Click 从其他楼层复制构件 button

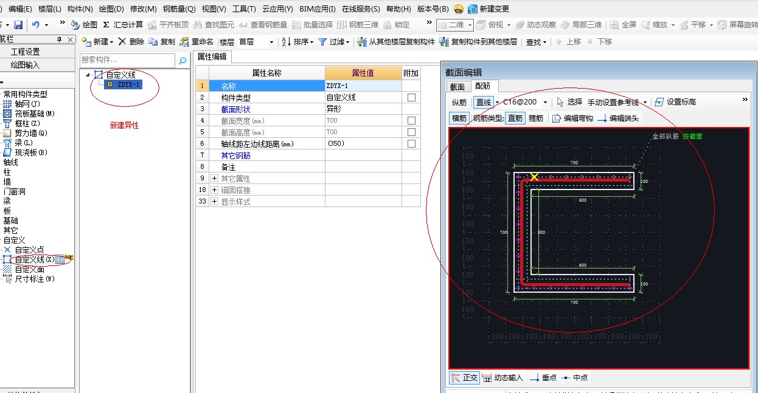[397, 42]
